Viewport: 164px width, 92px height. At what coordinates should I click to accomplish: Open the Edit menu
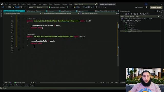(10, 4)
